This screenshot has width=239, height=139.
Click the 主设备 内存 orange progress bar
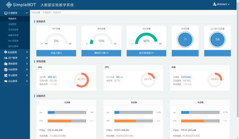(67, 121)
